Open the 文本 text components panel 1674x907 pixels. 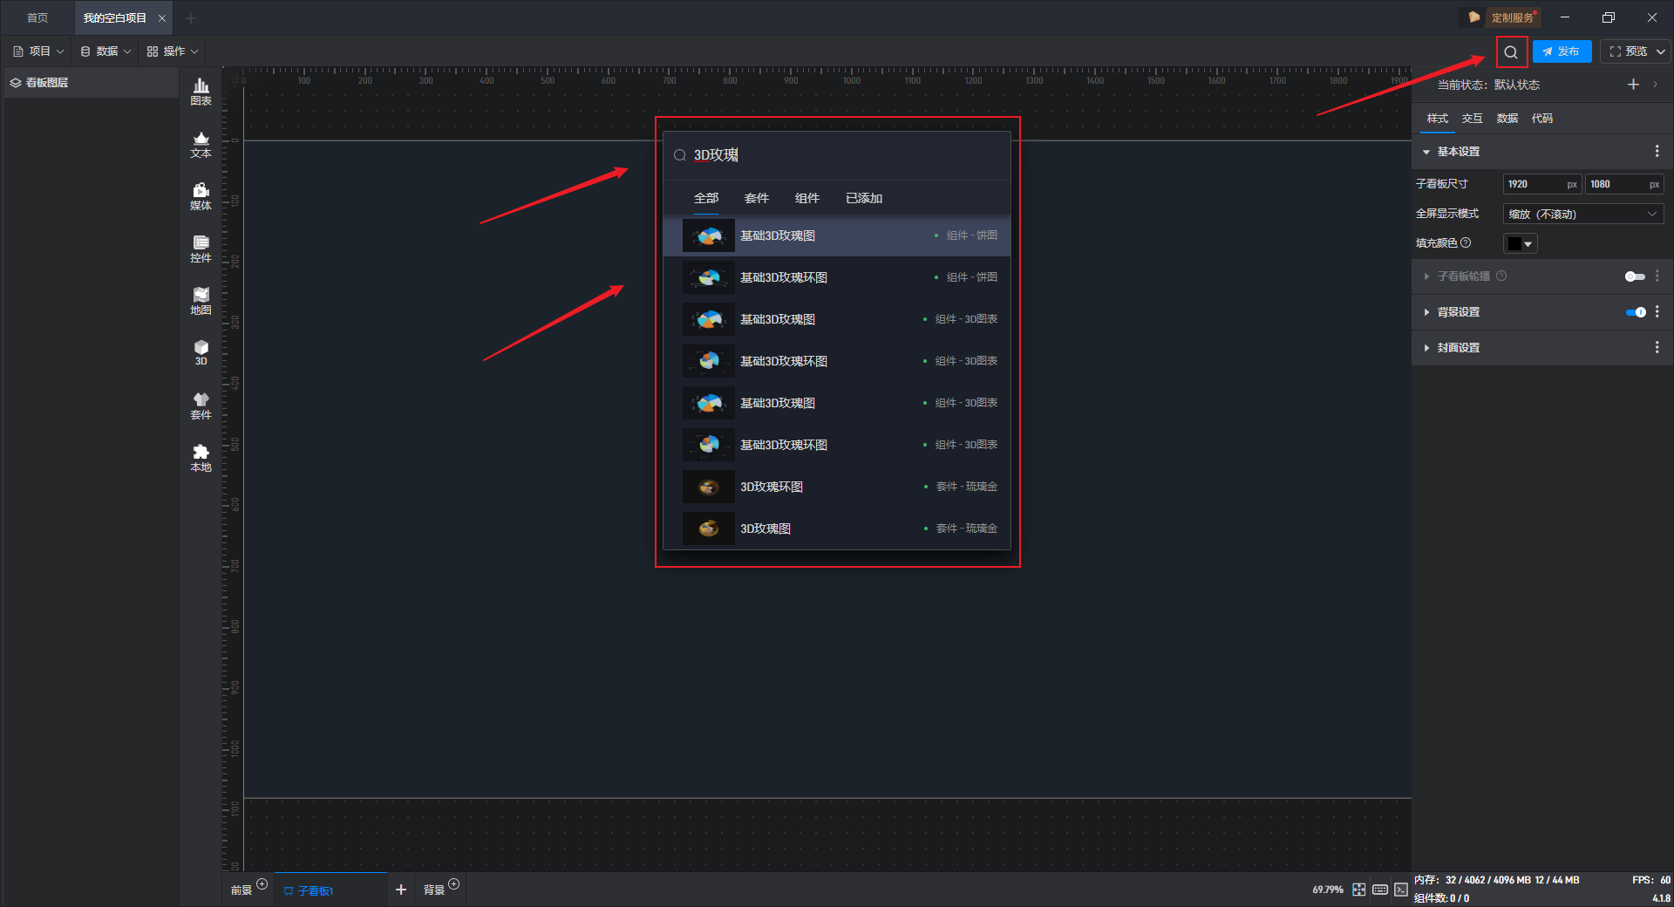point(201,144)
